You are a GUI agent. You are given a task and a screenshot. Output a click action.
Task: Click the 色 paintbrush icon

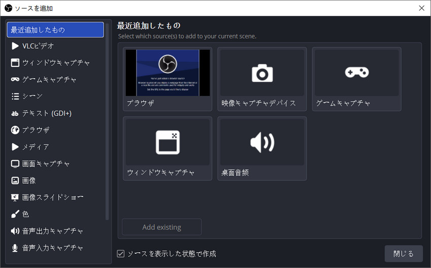[x=15, y=214]
